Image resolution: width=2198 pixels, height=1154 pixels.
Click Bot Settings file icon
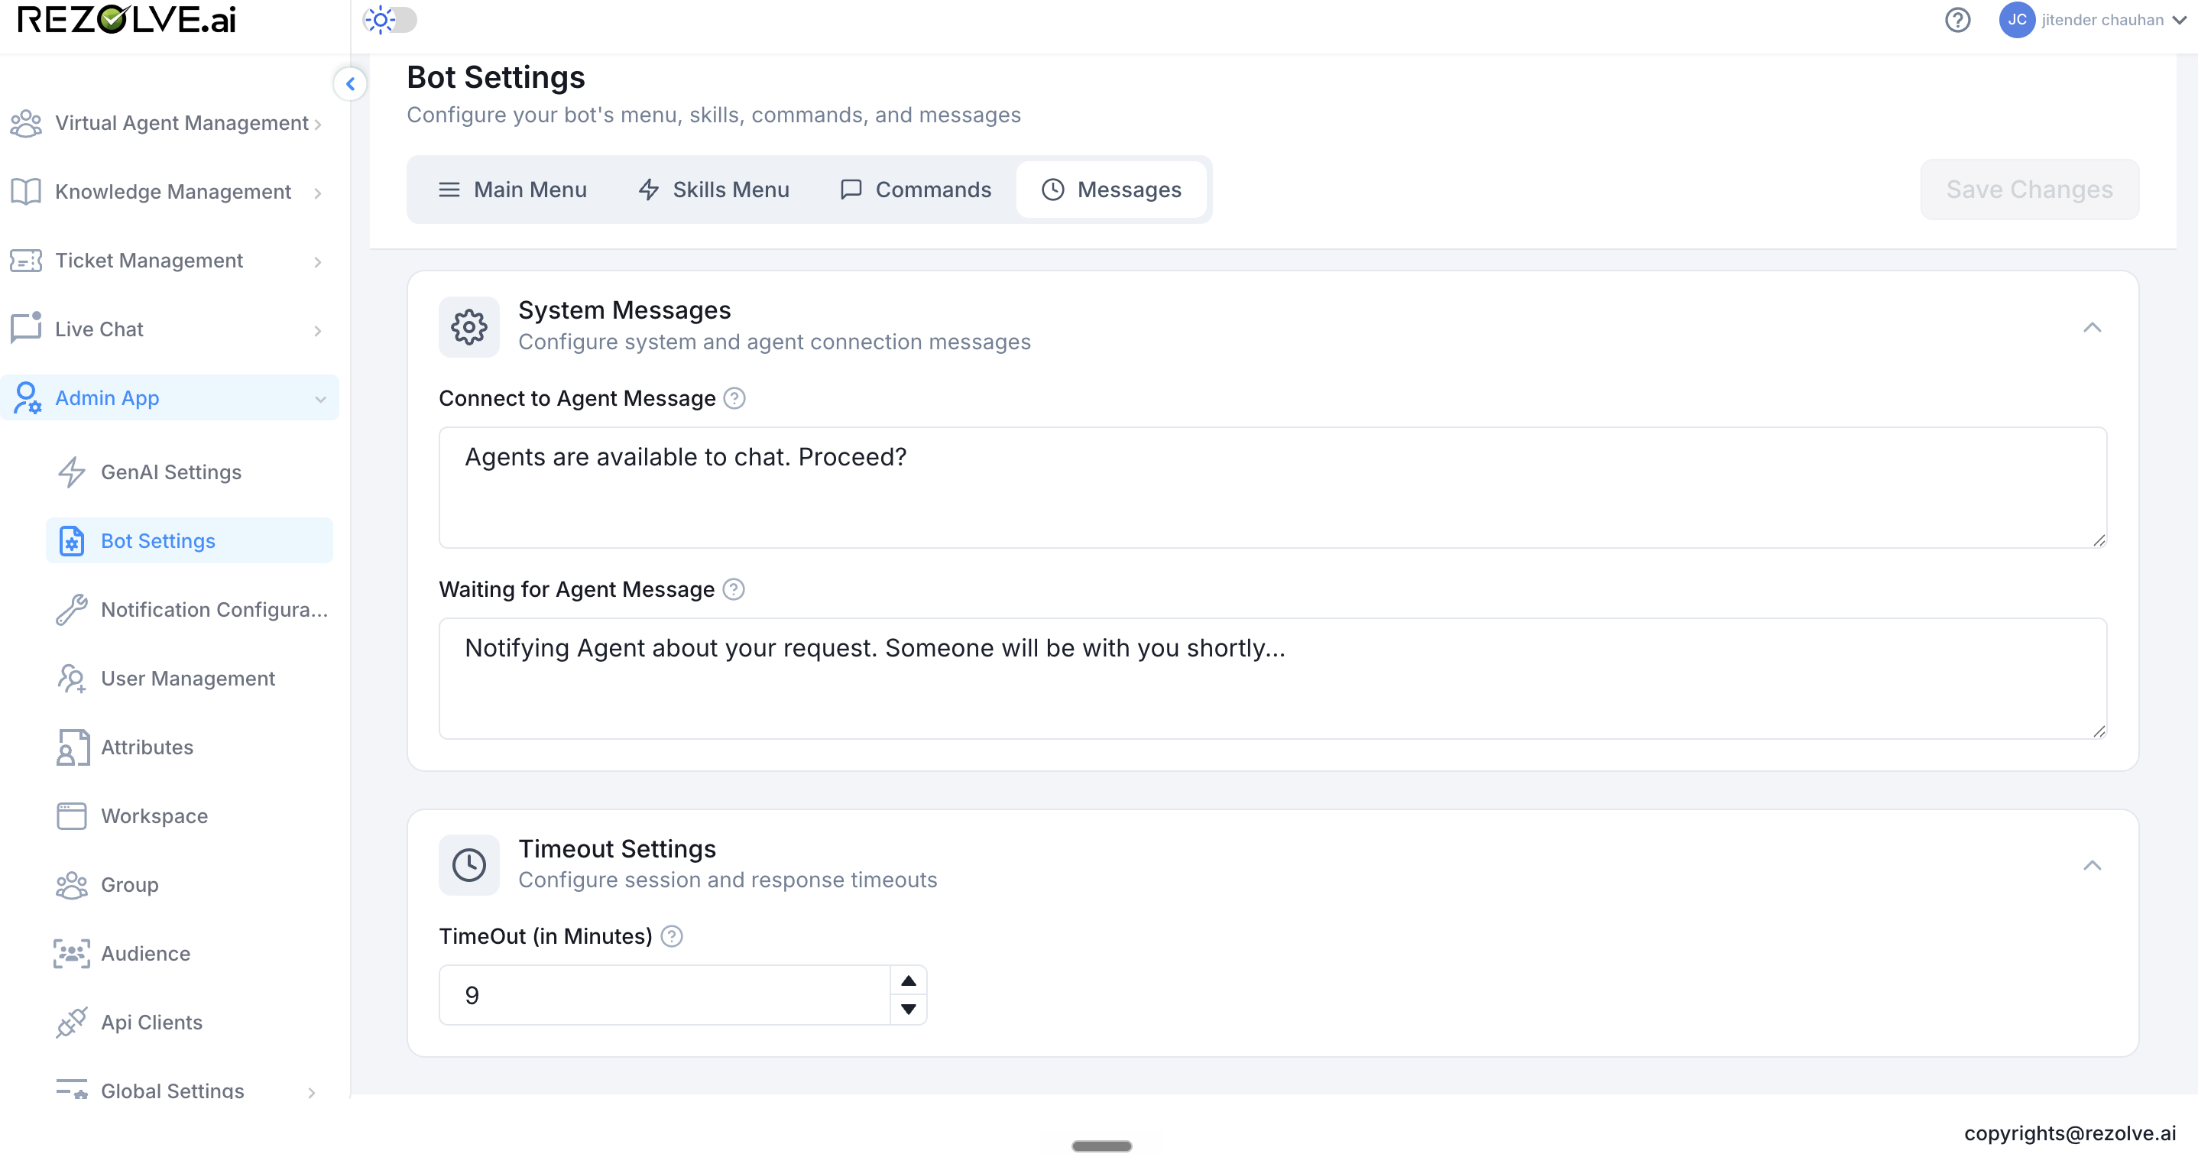72,541
